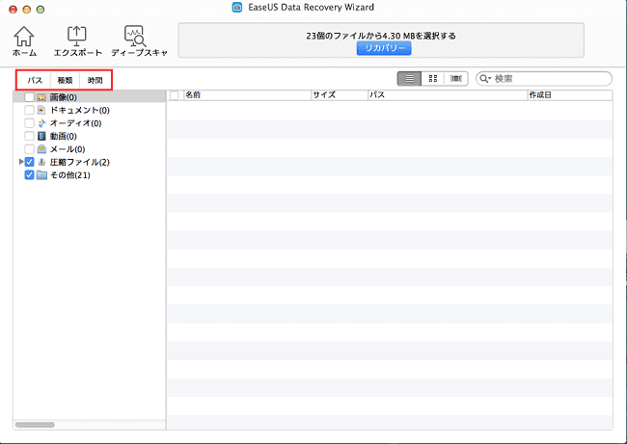
Task: Switch to list view icon
Action: point(409,79)
